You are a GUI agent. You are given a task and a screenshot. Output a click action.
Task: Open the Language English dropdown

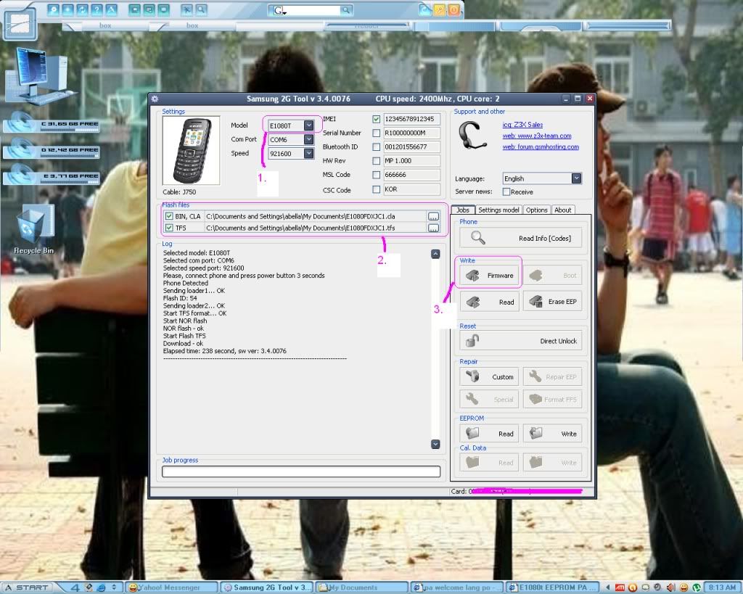coord(576,178)
